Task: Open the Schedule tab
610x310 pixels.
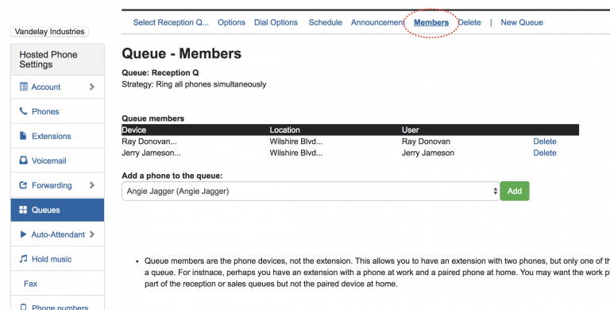Action: (325, 22)
